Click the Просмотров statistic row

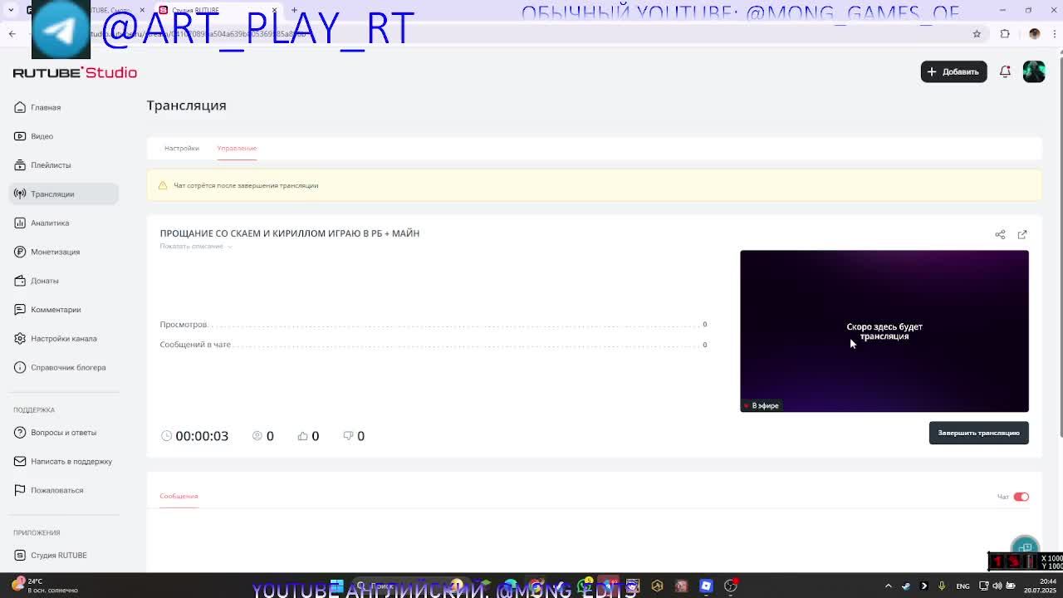(434, 325)
